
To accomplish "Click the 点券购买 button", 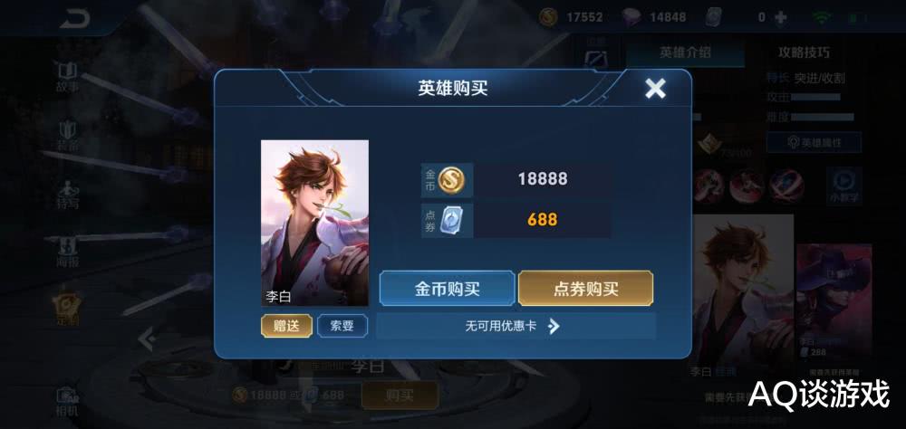I will [x=586, y=289].
